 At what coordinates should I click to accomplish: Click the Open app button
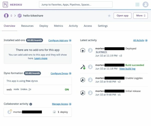[122, 15]
